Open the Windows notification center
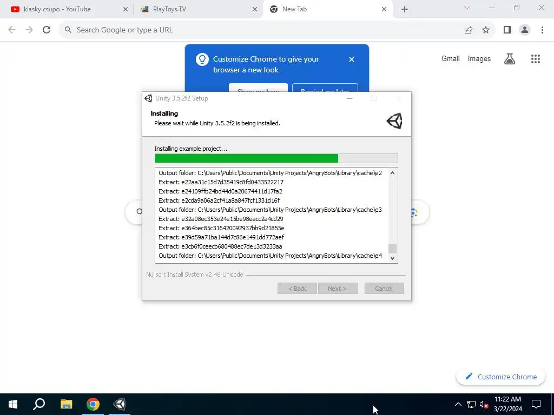 coord(536,404)
